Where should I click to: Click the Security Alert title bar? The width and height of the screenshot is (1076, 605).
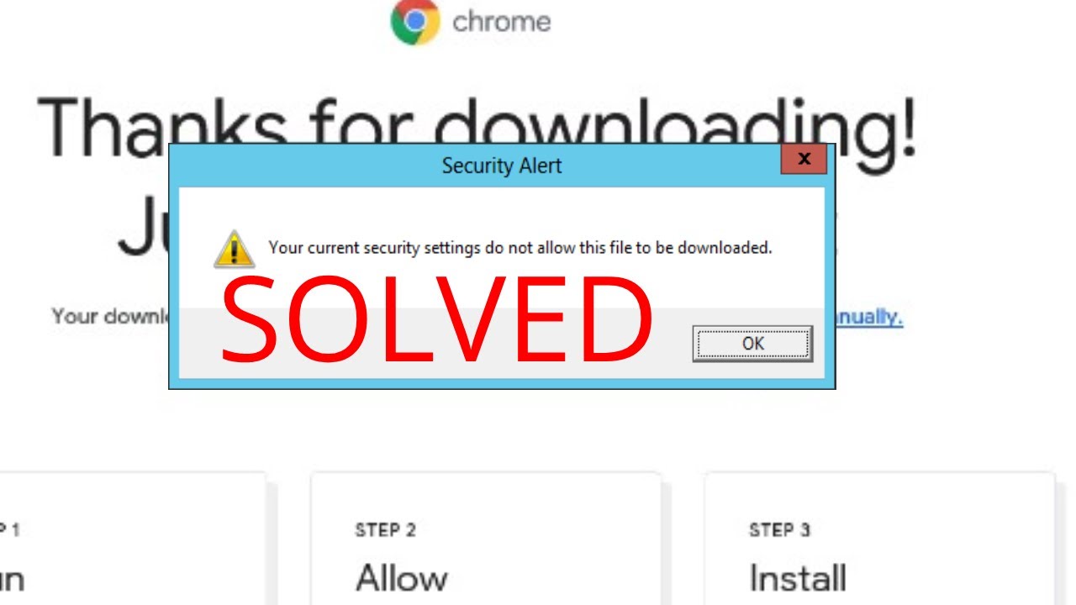[502, 166]
